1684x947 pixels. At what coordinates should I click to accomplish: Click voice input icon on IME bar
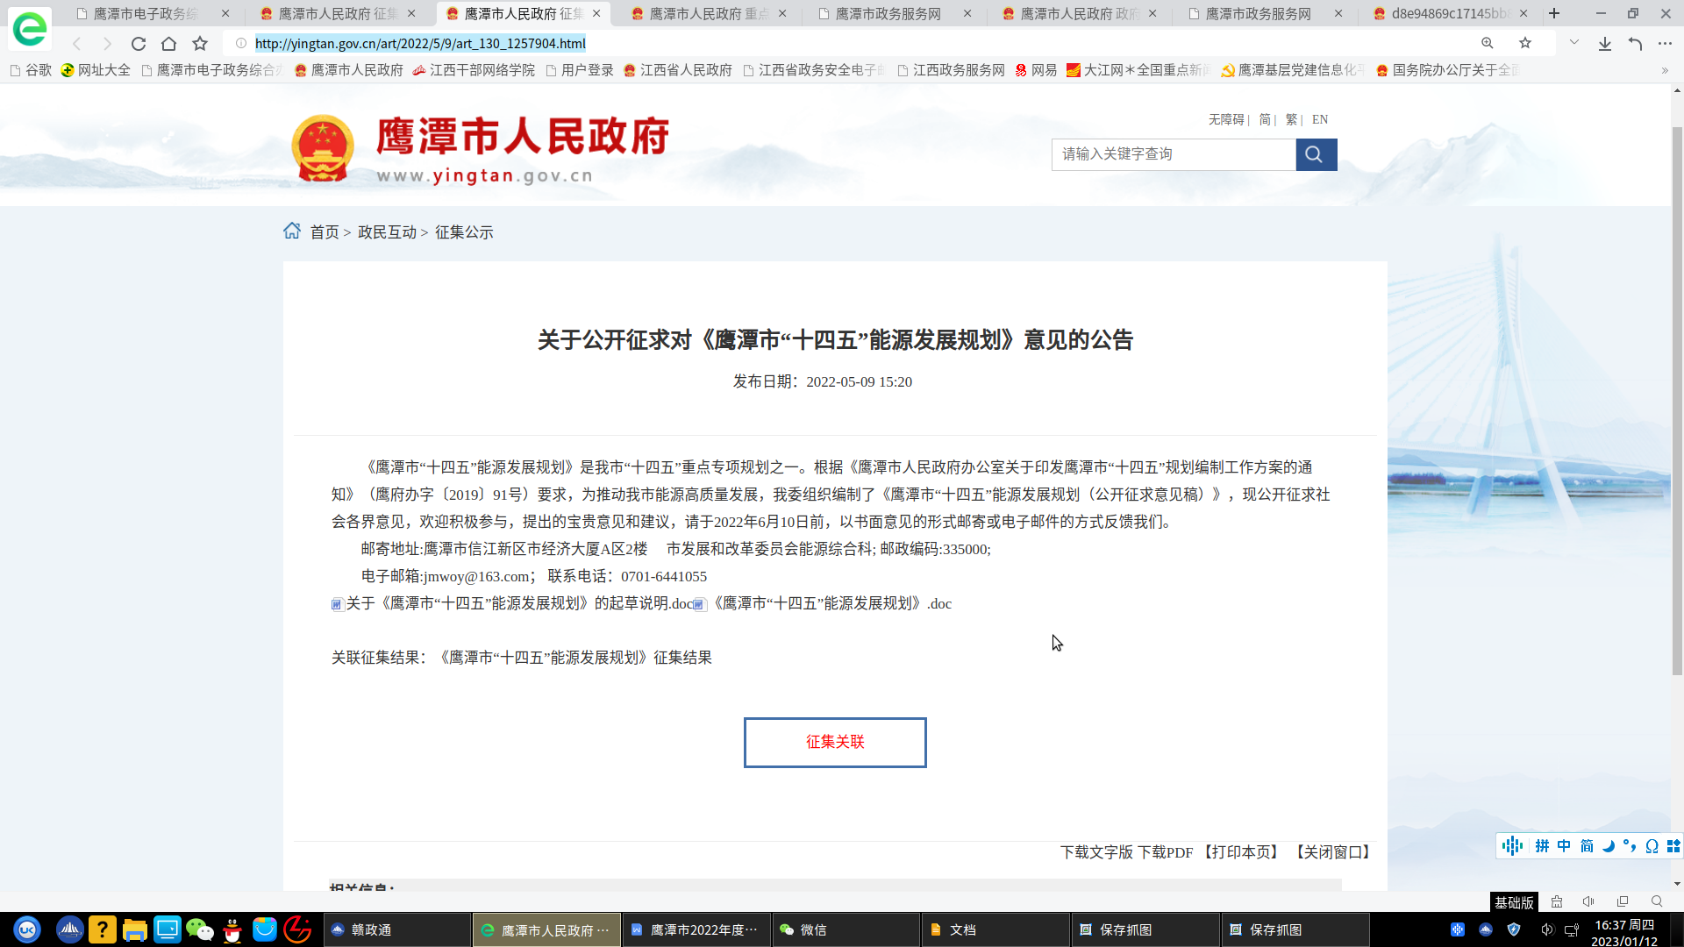1512,846
